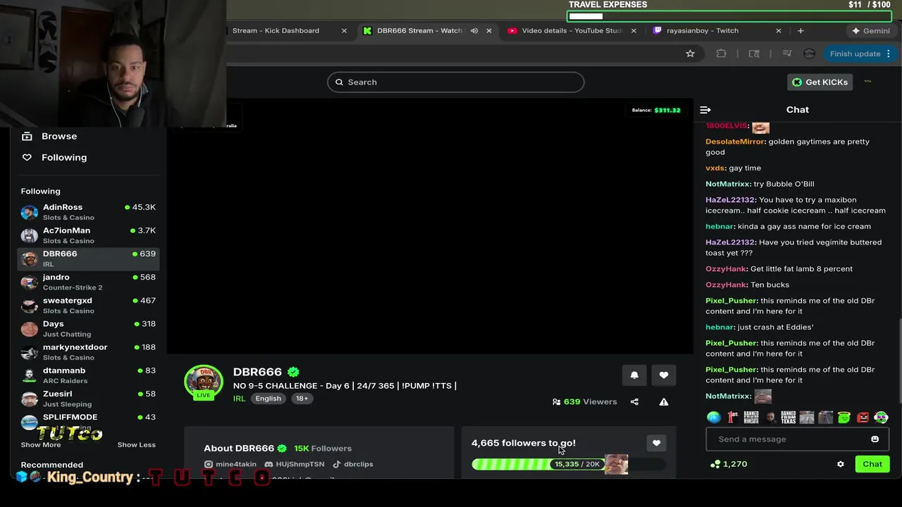Switch to Video details YouTube Studio tab
The width and height of the screenshot is (902, 507).
point(571,31)
